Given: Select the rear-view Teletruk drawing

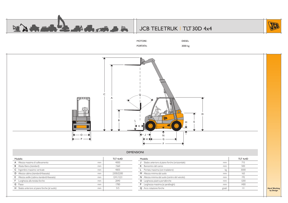Looking at the screenshot, I should pyautogui.click(x=81, y=114).
